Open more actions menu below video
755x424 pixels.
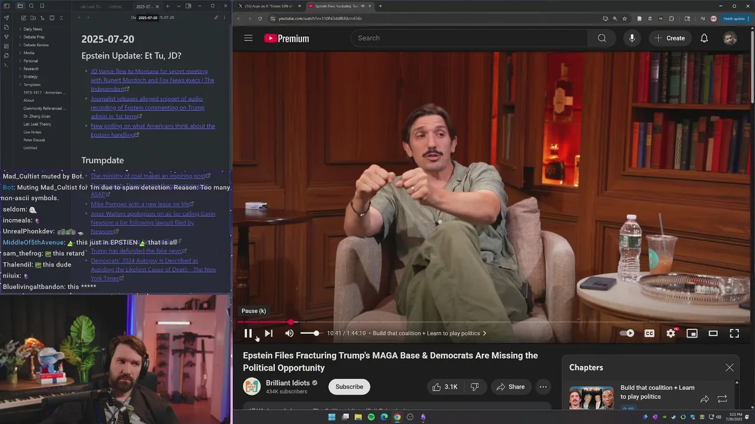[x=543, y=387]
